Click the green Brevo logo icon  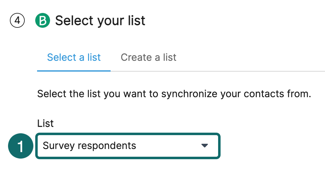(43, 21)
